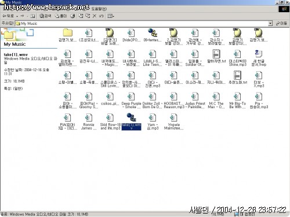Show the Folders pane from toolbar

[x=61, y=16]
